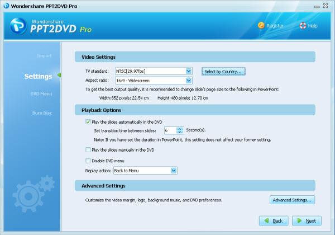Click the green Next arrow icon

tap(299, 220)
